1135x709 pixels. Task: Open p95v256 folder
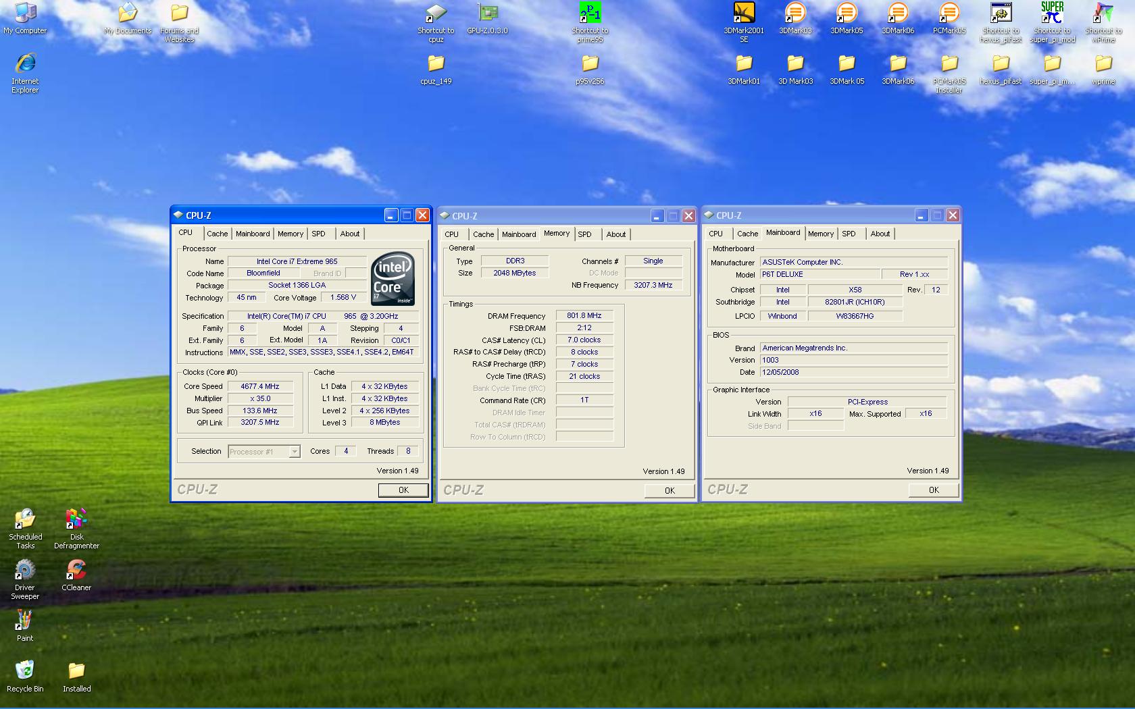[x=590, y=69]
